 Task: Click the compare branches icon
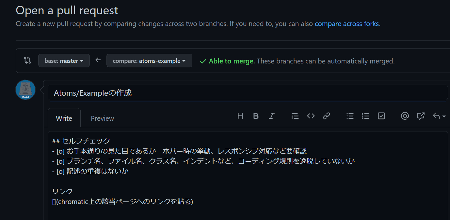click(27, 60)
